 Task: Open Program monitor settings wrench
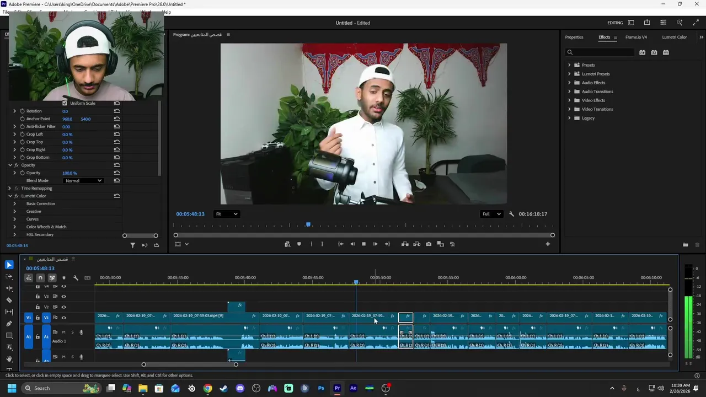pos(511,214)
